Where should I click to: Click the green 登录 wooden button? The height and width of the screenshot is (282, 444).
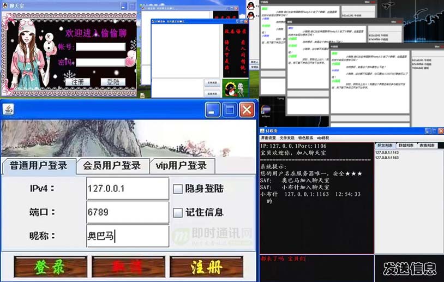click(50, 267)
